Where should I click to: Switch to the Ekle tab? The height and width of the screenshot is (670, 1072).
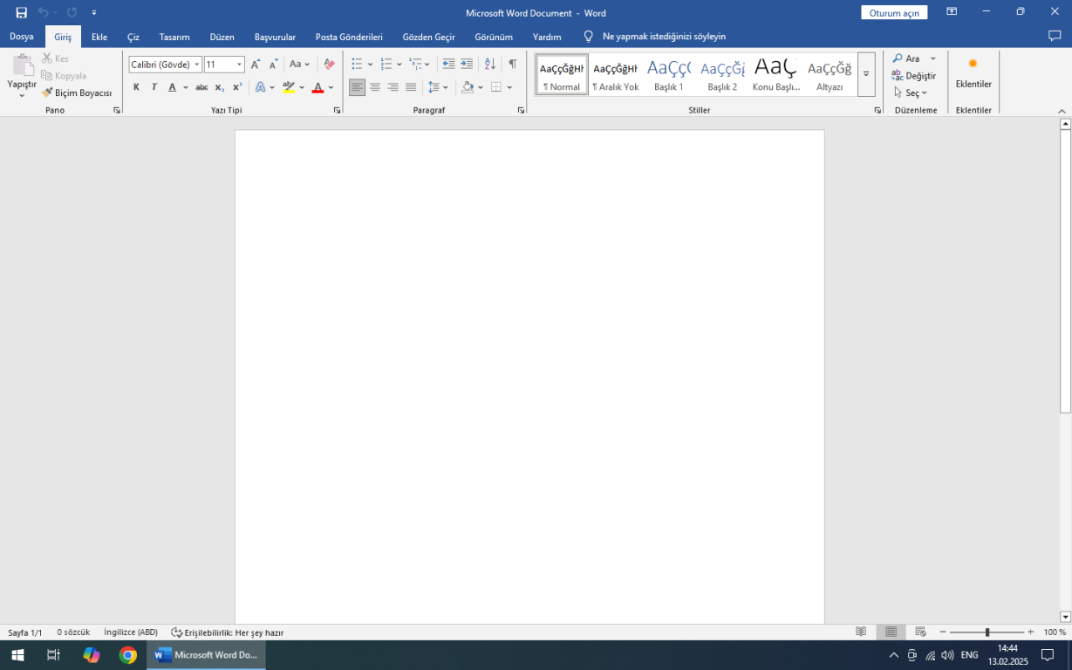click(99, 37)
